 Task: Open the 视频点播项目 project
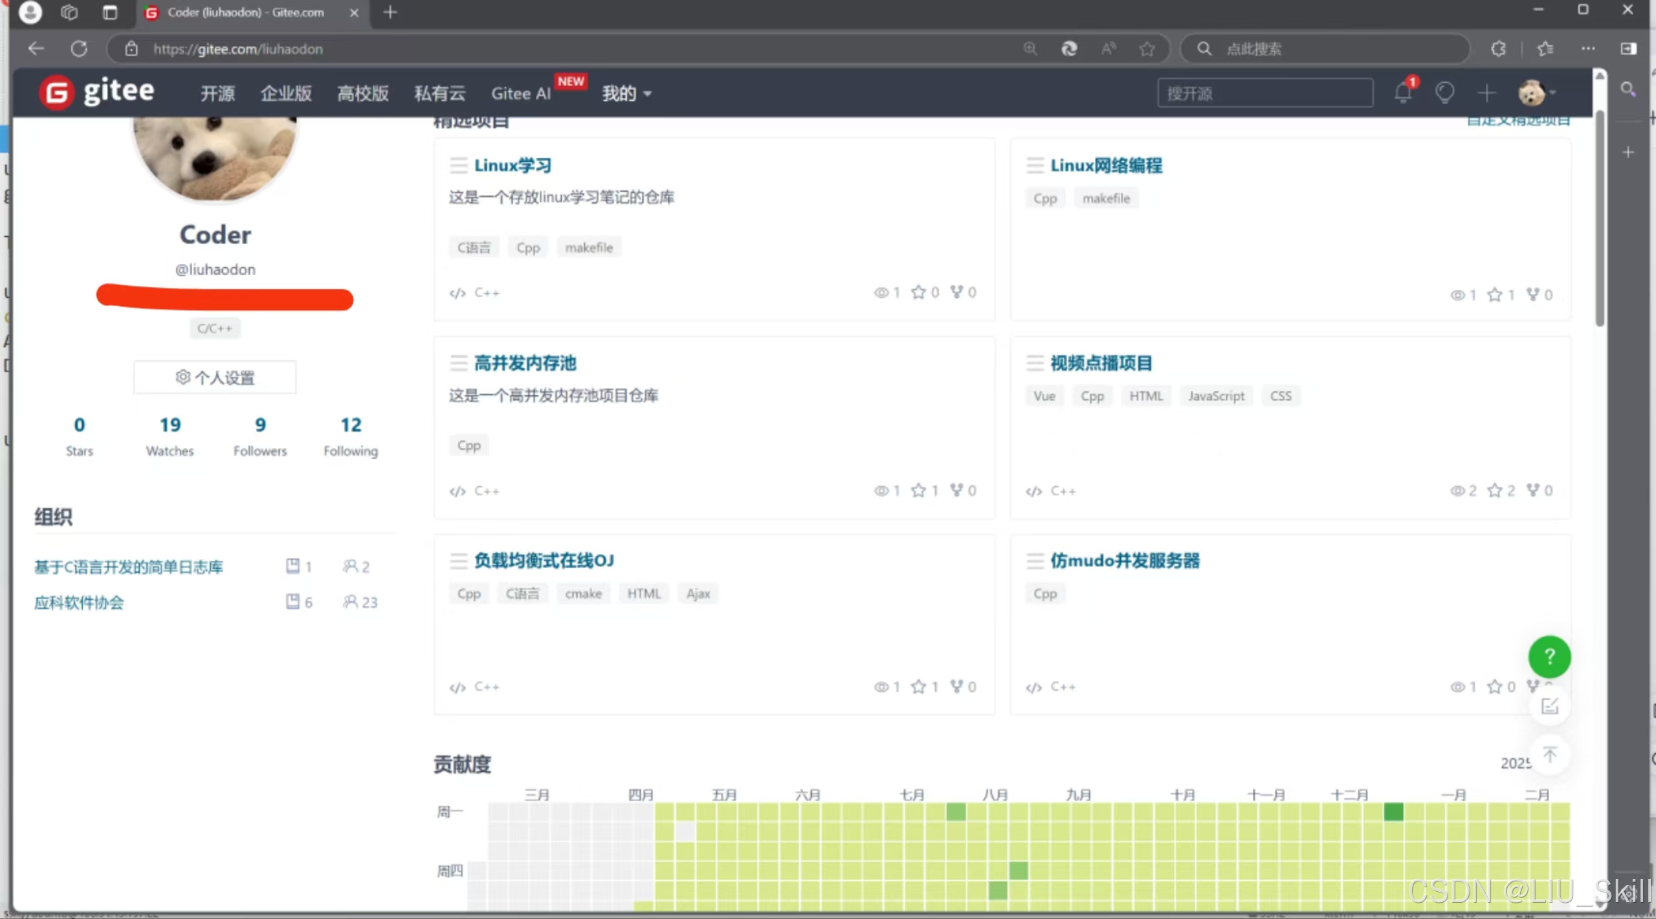click(1101, 363)
